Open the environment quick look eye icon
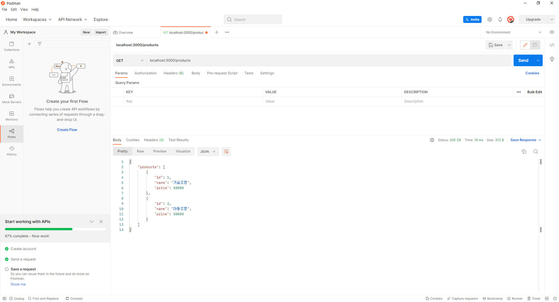The width and height of the screenshot is (559, 302). (552, 32)
